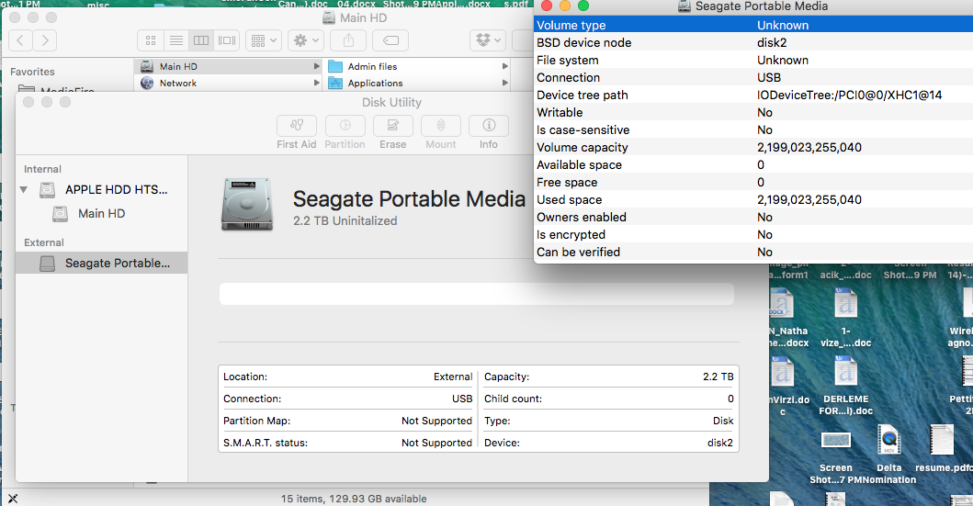Switch Finder to column view
The width and height of the screenshot is (973, 506).
(201, 40)
